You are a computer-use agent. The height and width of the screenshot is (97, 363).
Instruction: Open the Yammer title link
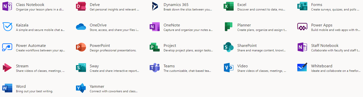(x=97, y=86)
